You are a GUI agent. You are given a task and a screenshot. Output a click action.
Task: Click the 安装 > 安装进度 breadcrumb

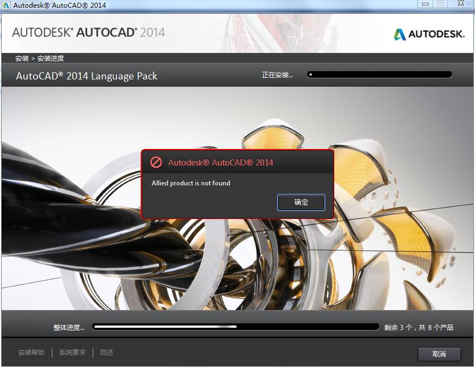coord(40,58)
